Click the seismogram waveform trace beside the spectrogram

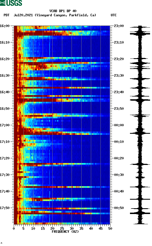pyautogui.click(x=140, y=125)
